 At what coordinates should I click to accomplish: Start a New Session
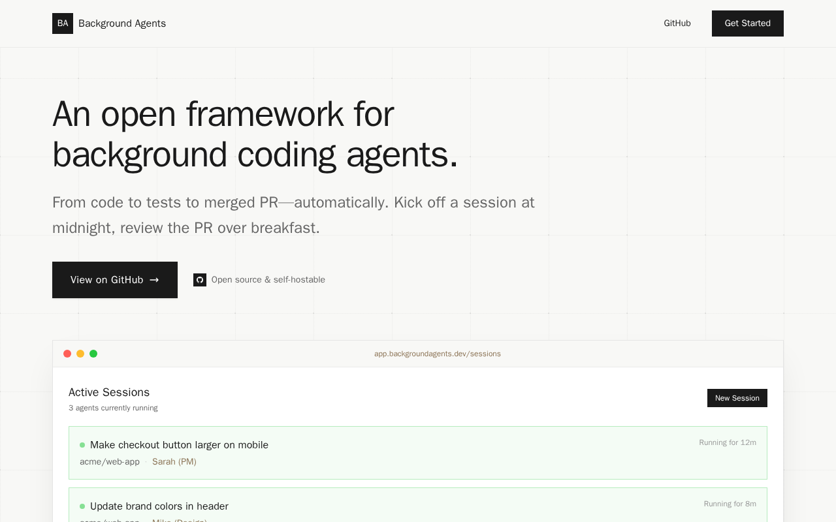737,398
